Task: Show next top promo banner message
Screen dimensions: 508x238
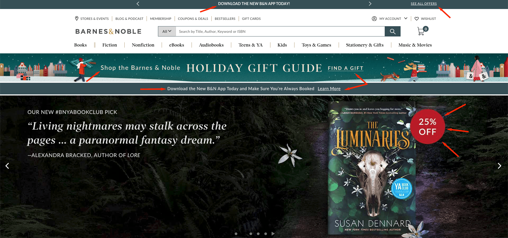Action: pyautogui.click(x=370, y=4)
